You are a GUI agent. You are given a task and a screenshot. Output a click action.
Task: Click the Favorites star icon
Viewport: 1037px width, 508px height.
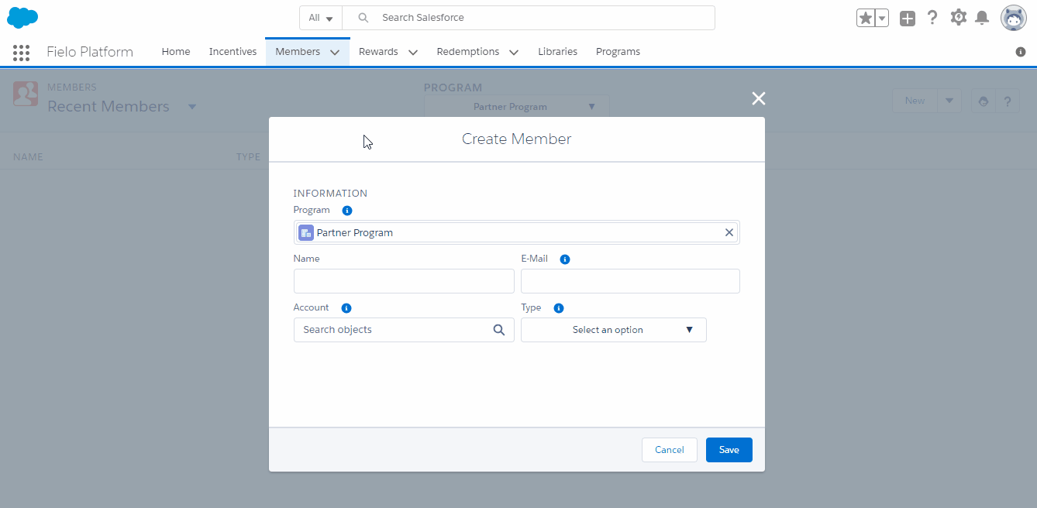point(865,18)
